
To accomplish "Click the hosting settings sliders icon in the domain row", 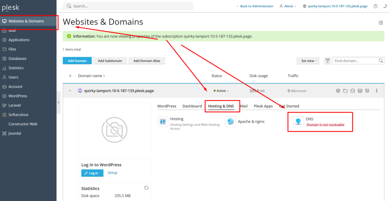I will point(367,91).
